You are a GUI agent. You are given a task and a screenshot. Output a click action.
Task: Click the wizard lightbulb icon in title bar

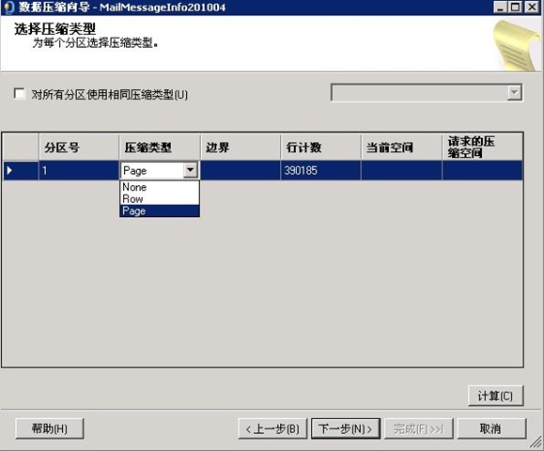[8, 7]
